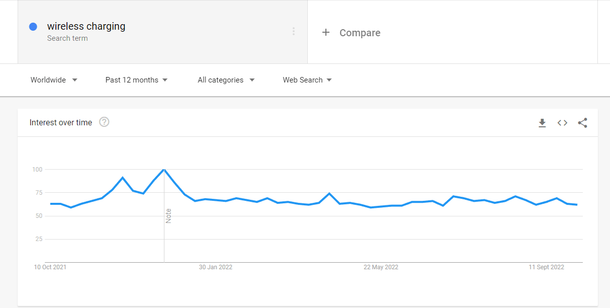Click the blue dot next to wireless charging
The width and height of the screenshot is (610, 308).
pyautogui.click(x=33, y=27)
